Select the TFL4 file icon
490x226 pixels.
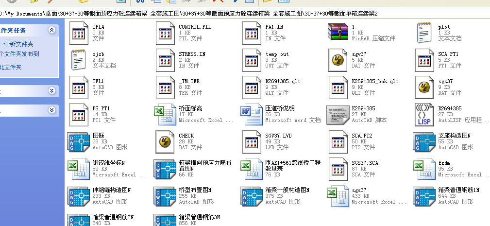coord(79,33)
